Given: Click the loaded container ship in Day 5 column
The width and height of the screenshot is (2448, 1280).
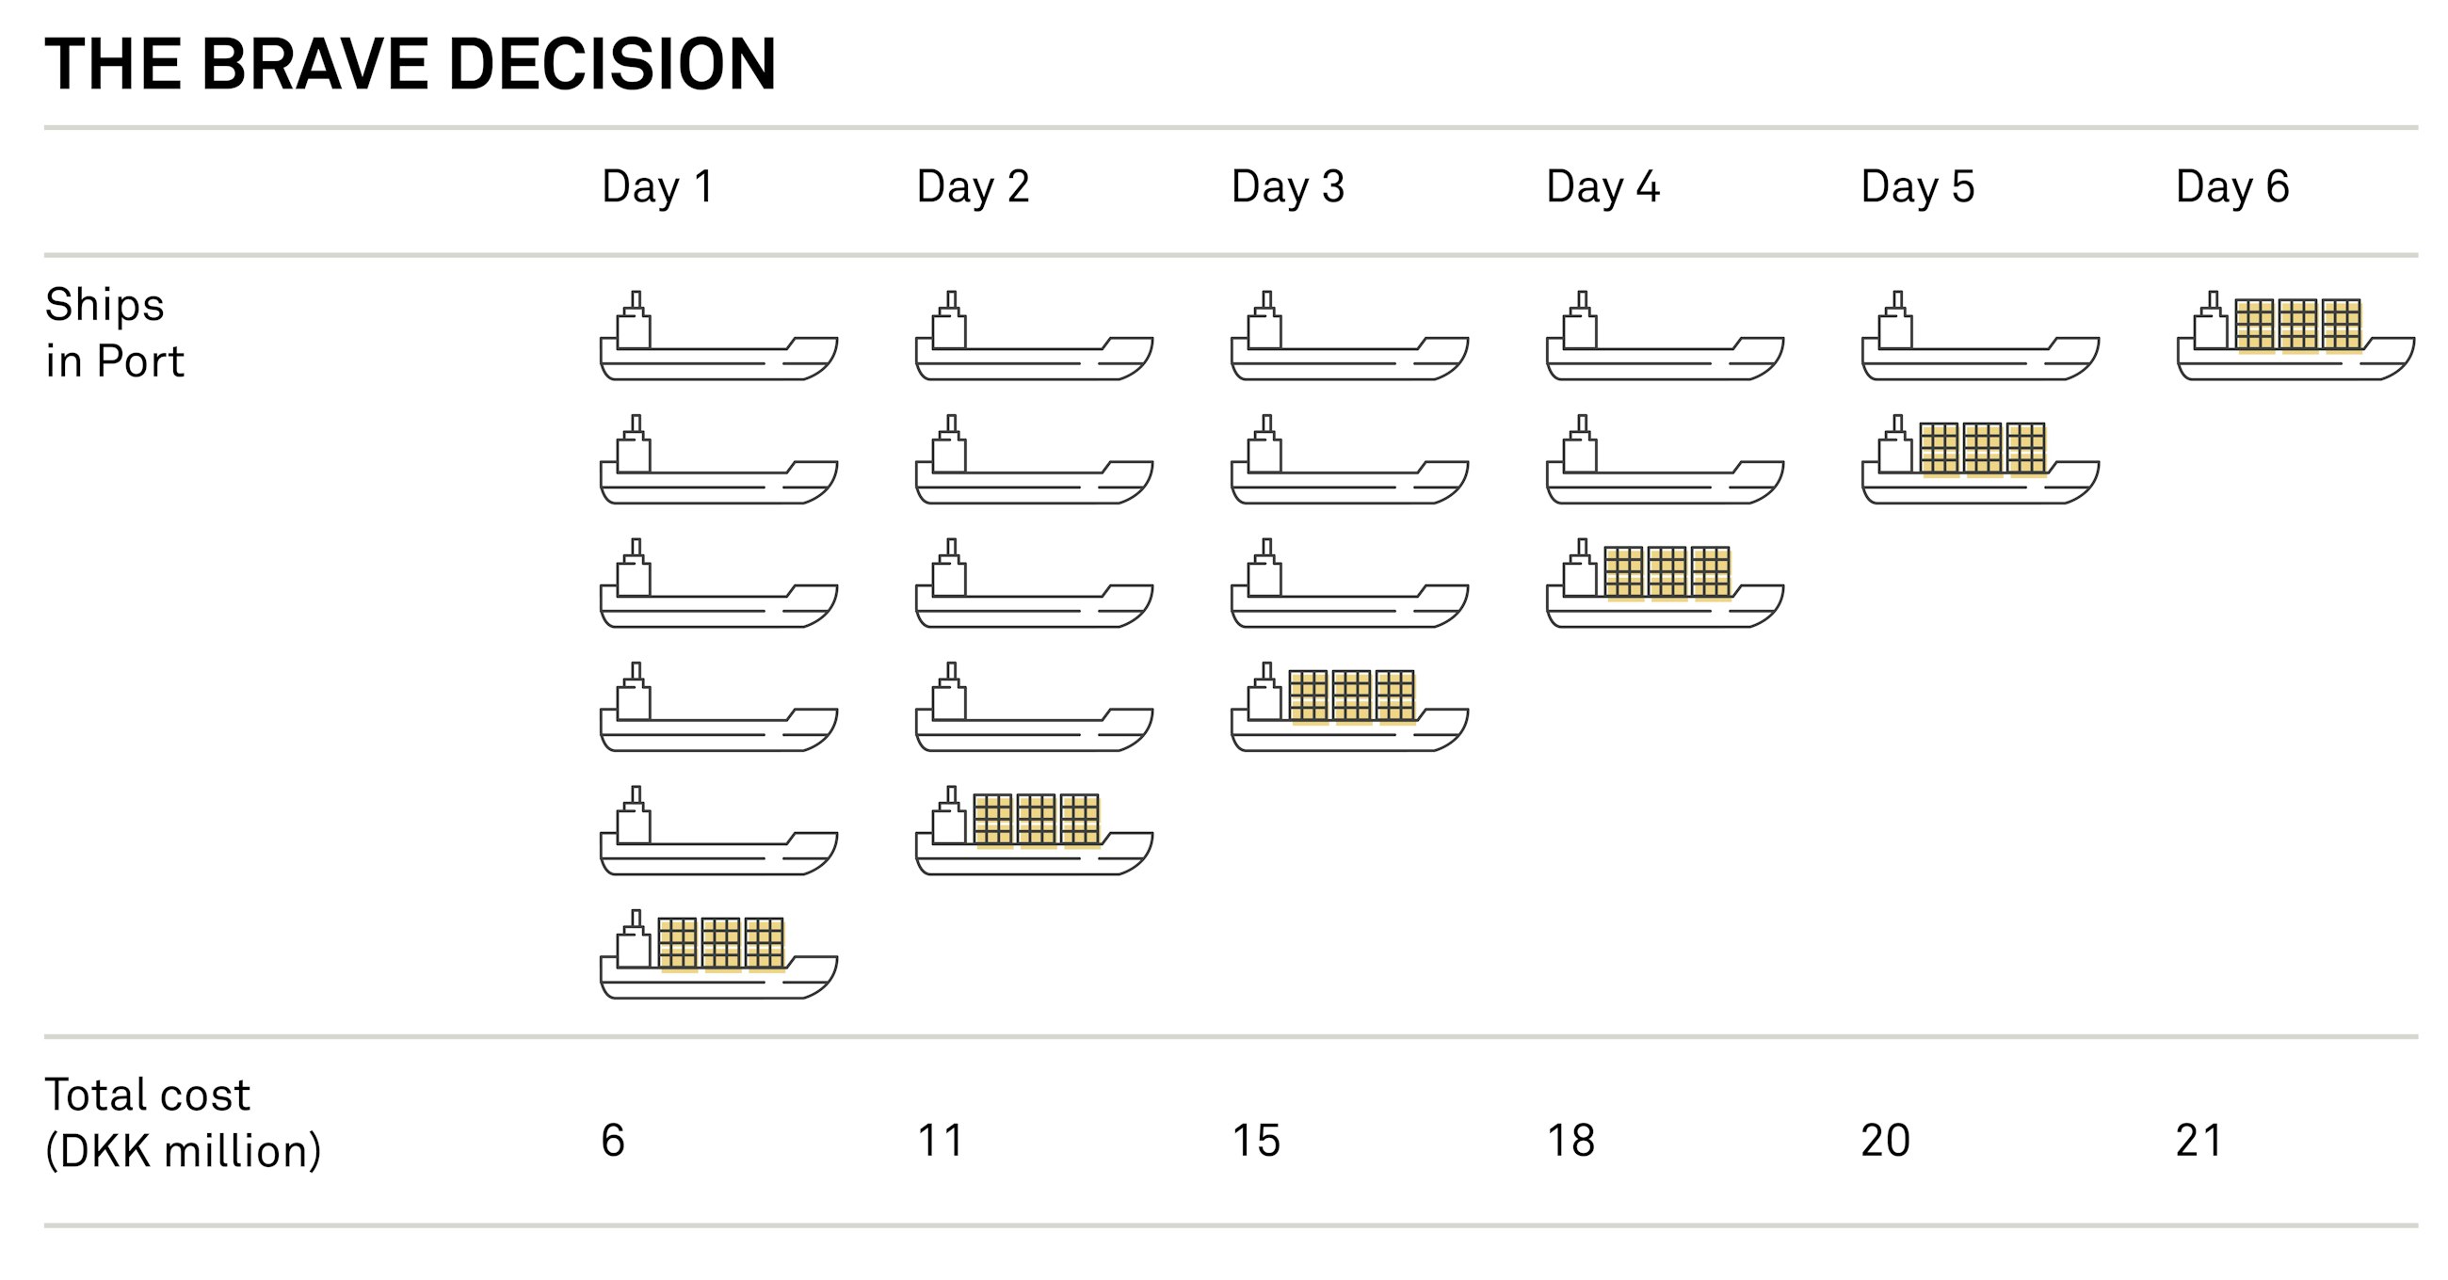Looking at the screenshot, I should click(x=1980, y=461).
